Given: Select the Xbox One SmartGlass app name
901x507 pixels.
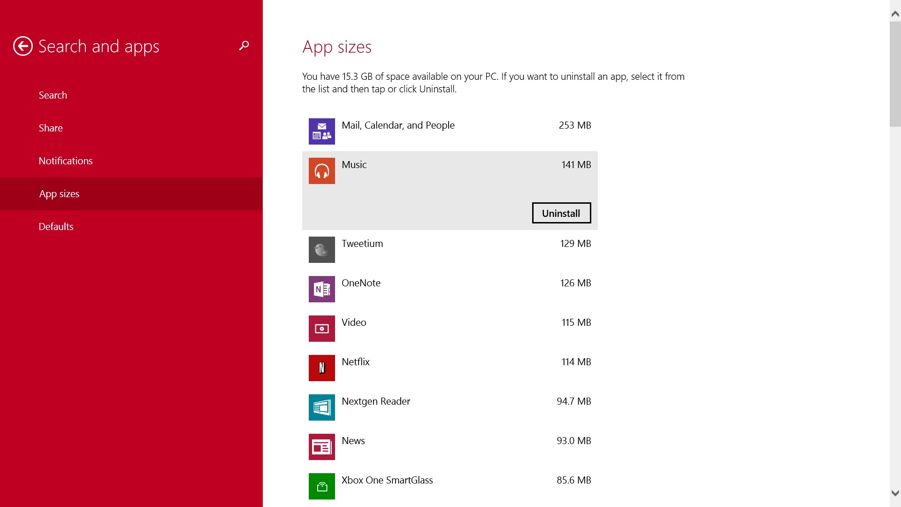Looking at the screenshot, I should click(387, 480).
